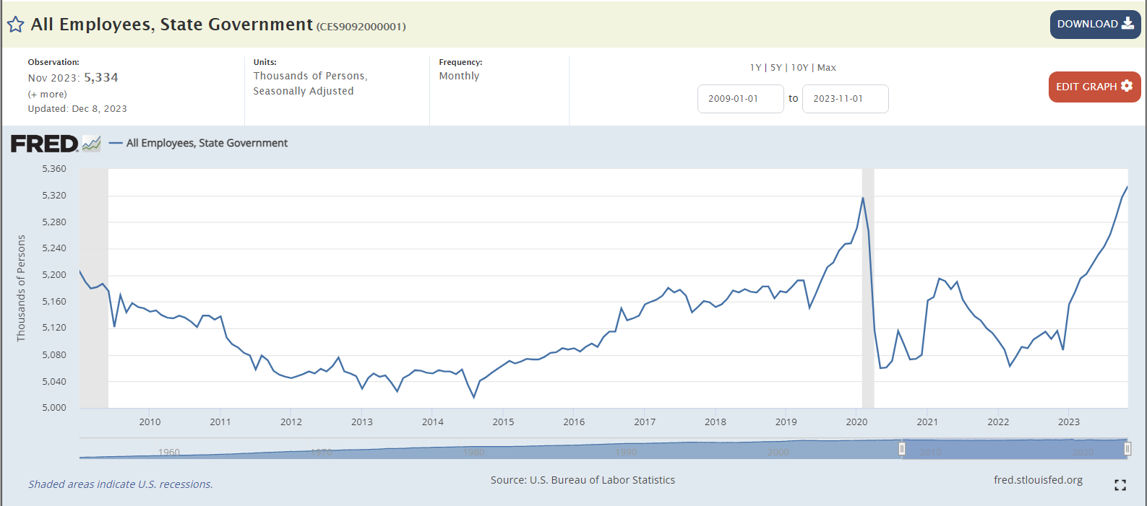1147x506 pixels.
Task: Click the Thousands of Persons axis title
Action: (21, 288)
